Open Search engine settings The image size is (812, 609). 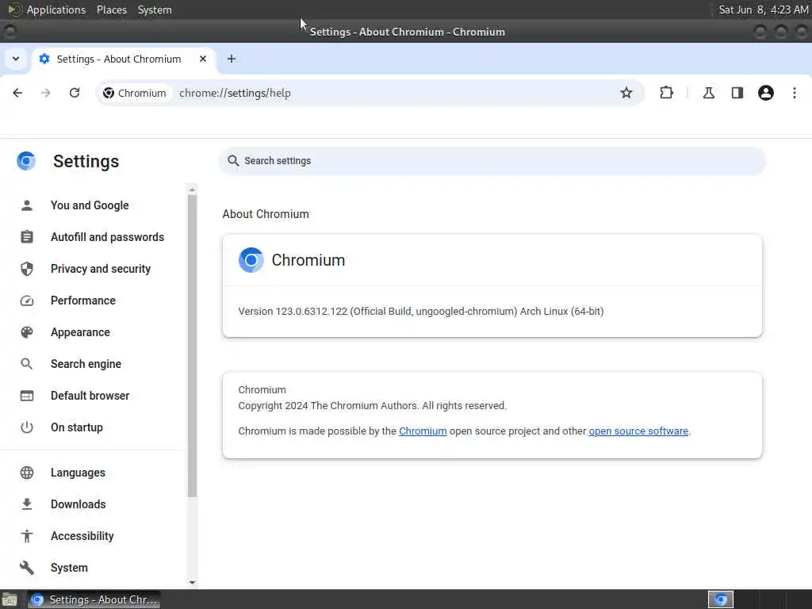pyautogui.click(x=86, y=363)
